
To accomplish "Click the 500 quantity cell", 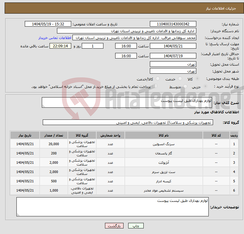I will click(x=54, y=181).
